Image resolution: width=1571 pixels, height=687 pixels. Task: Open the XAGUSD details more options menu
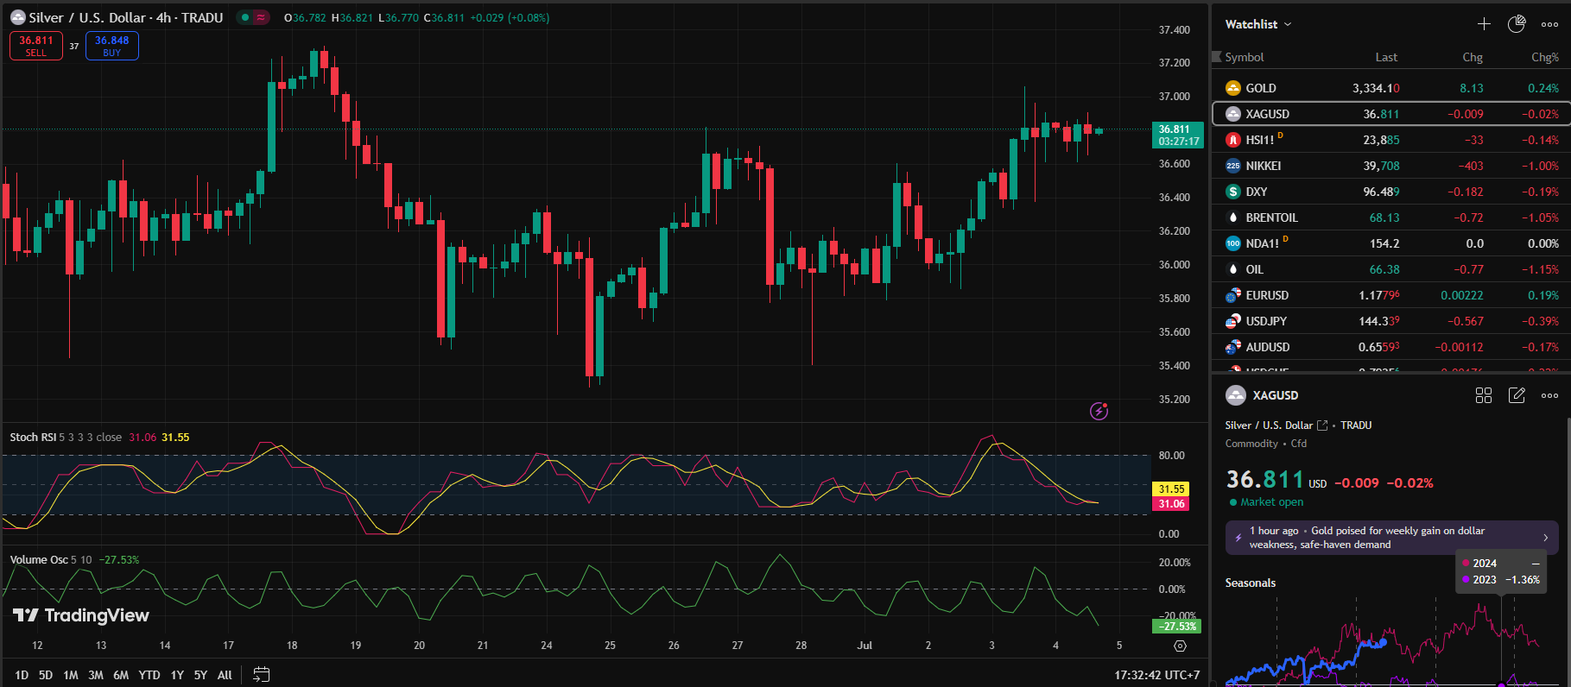[x=1550, y=395]
